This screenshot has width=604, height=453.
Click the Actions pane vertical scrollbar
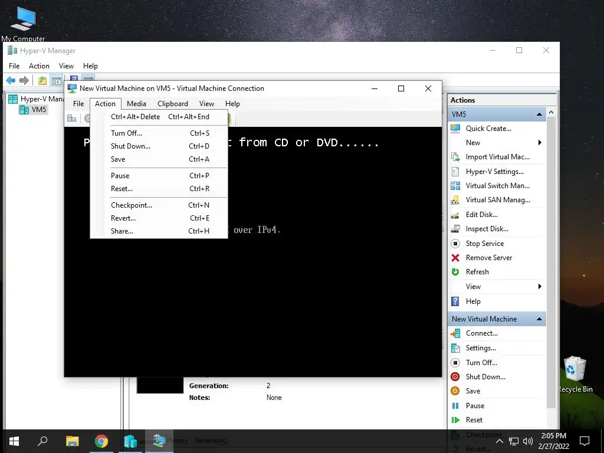point(552,262)
